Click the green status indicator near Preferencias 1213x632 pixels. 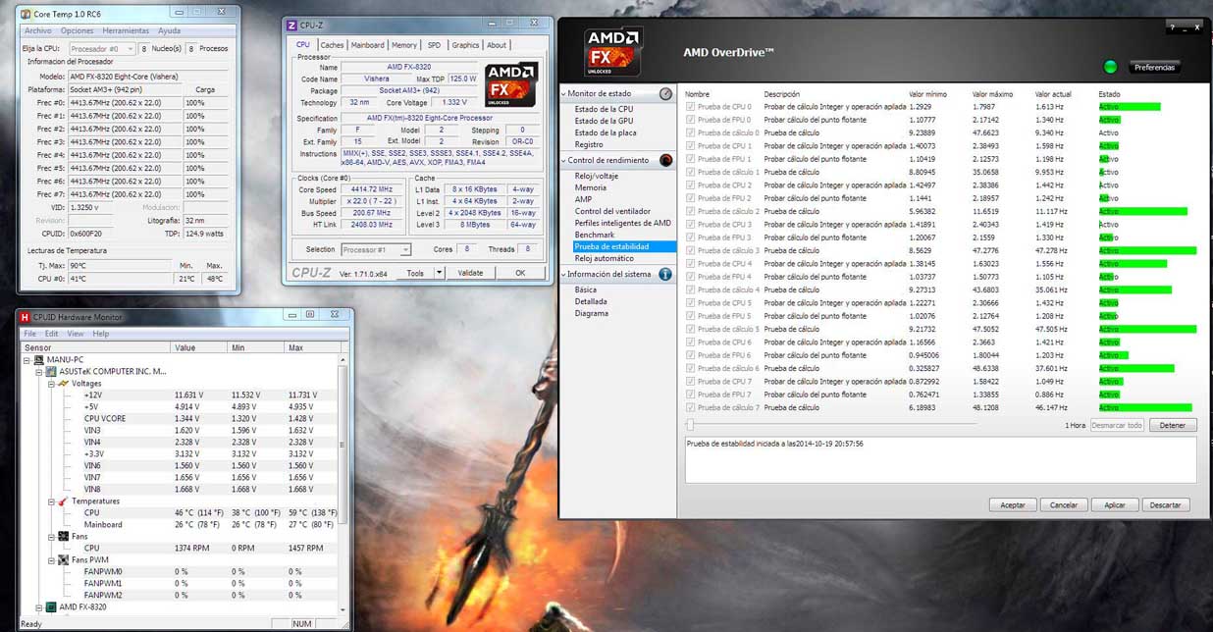(1110, 68)
